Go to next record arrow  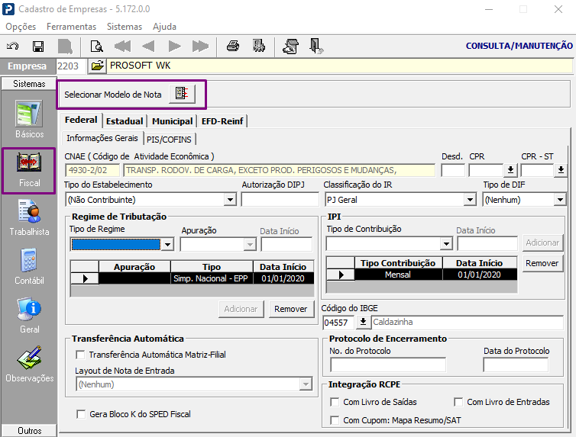click(x=174, y=47)
